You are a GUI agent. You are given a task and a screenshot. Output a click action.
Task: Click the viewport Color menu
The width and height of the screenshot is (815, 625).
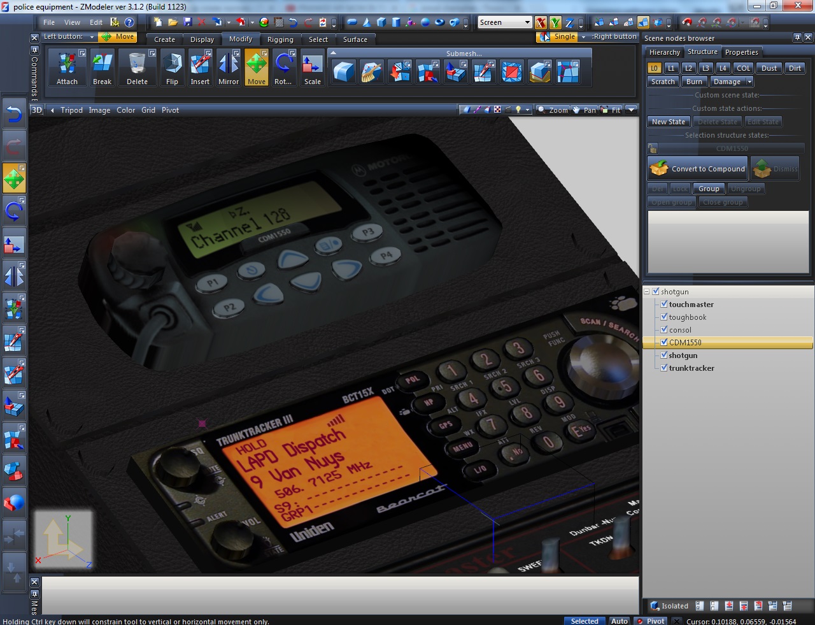125,110
